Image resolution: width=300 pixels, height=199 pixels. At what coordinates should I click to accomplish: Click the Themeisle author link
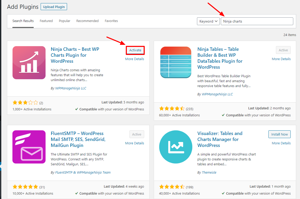(209, 172)
